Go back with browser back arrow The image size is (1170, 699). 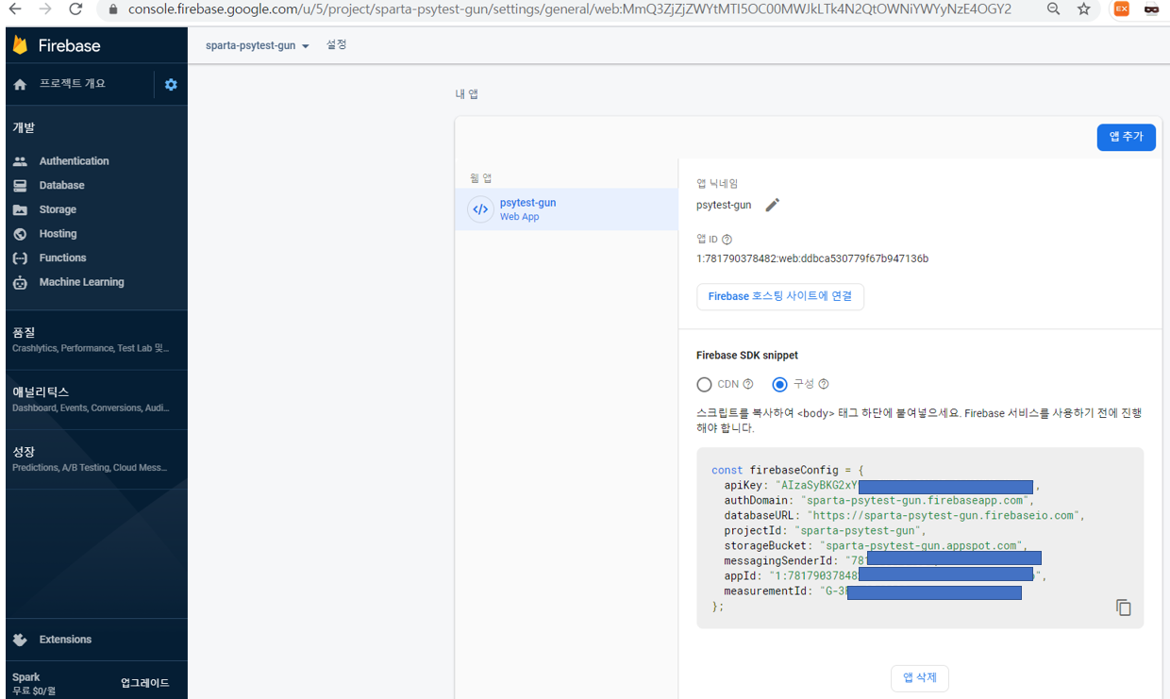[16, 9]
